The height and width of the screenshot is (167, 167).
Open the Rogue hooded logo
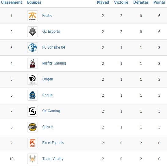32,95
